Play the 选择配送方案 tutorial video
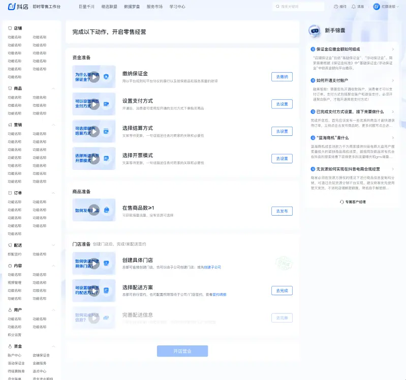406x380 pixels. tap(94, 291)
